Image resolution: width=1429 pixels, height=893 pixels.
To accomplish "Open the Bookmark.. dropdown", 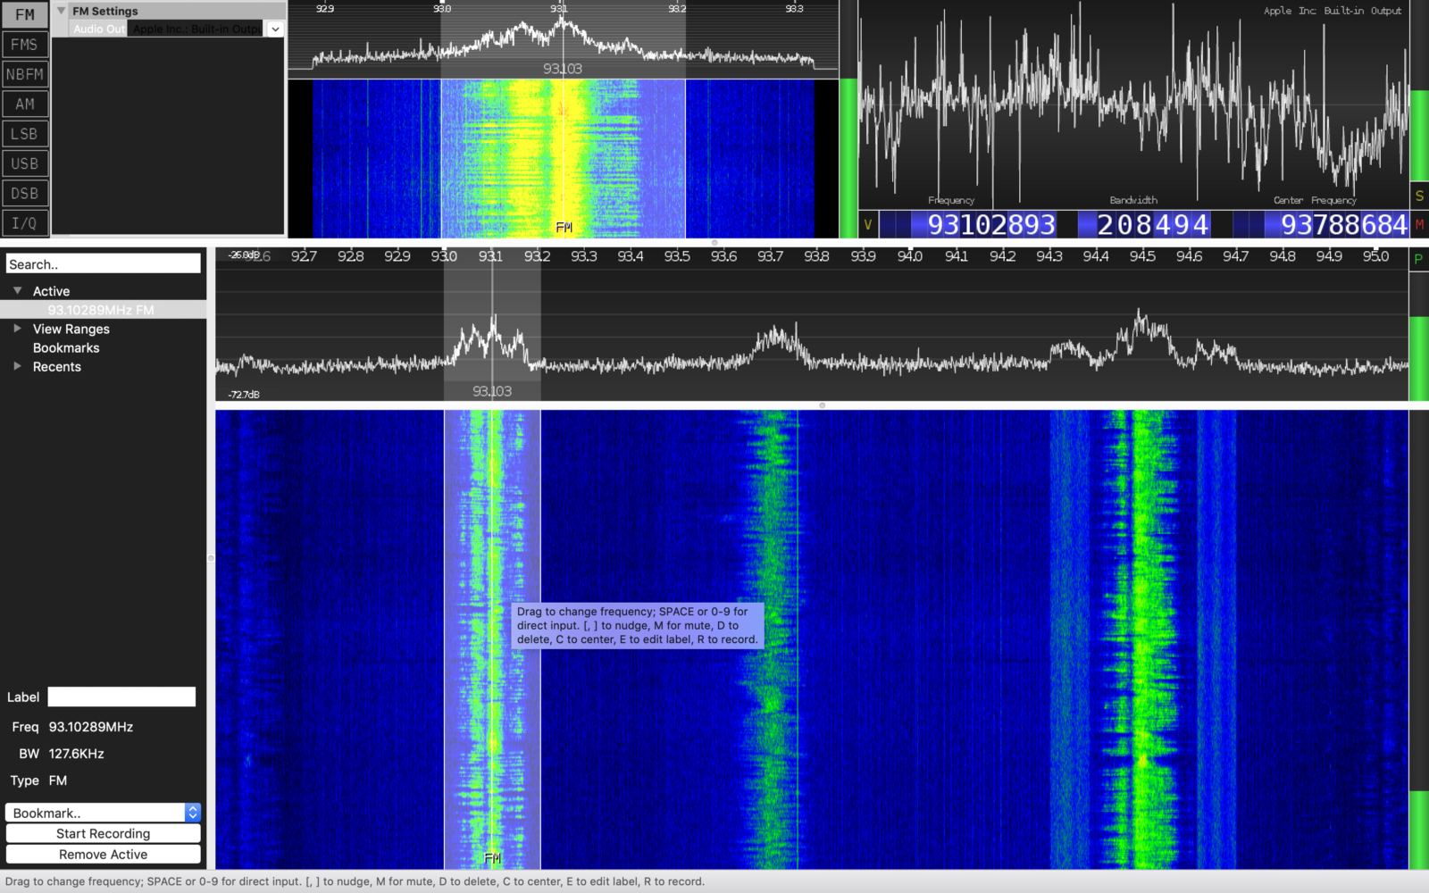I will (x=104, y=813).
